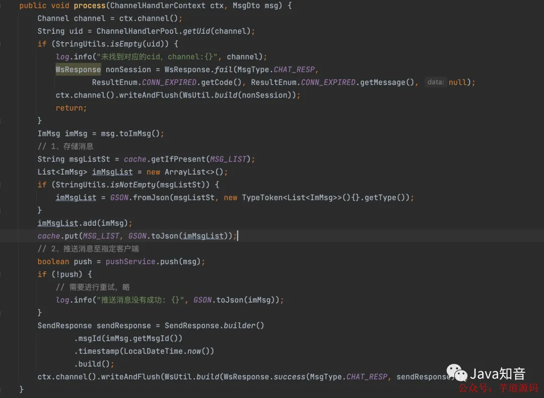Click the getMessage() method call
This screenshot has width=544, height=398.
(x=387, y=83)
